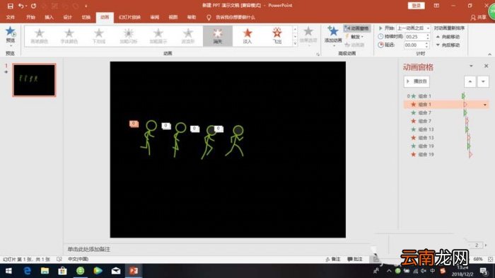Click the Sign in button in title bar

[416, 6]
